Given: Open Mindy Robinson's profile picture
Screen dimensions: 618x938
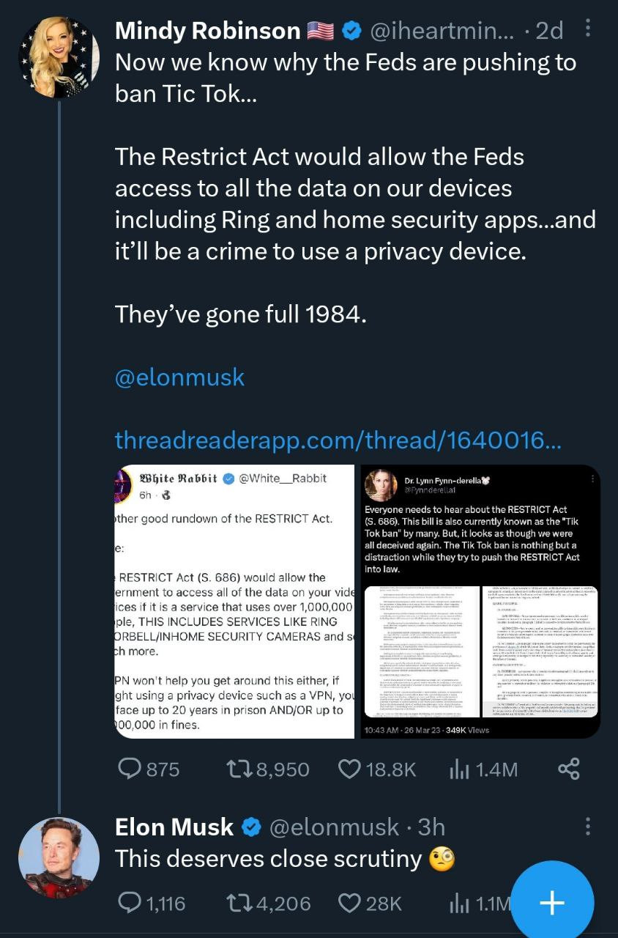Looking at the screenshot, I should tap(59, 57).
